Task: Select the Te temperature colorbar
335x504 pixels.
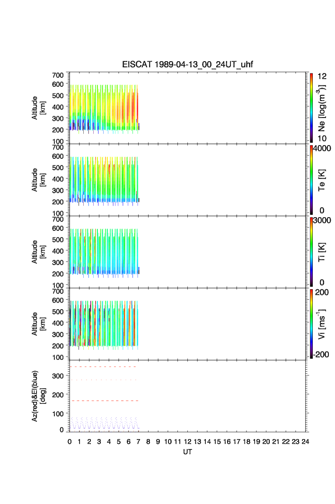Action: click(x=311, y=180)
